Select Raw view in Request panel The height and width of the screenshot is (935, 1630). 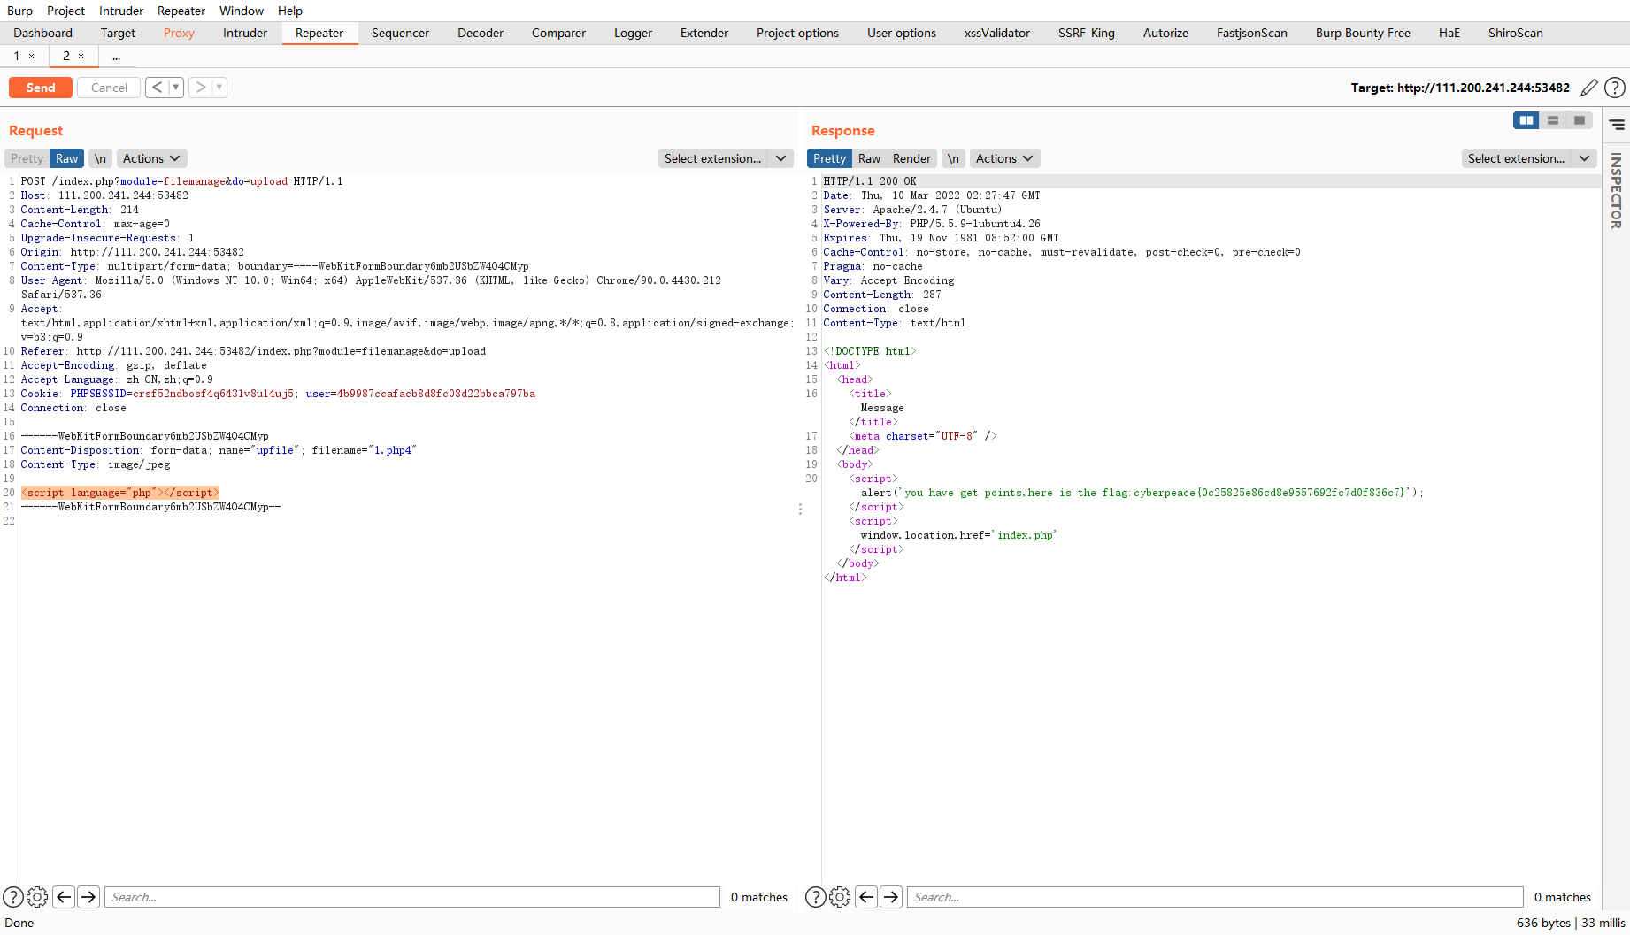(67, 158)
